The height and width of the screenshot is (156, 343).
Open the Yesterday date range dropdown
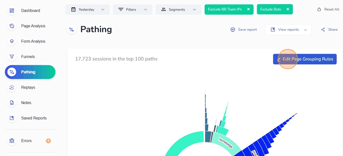click(87, 10)
